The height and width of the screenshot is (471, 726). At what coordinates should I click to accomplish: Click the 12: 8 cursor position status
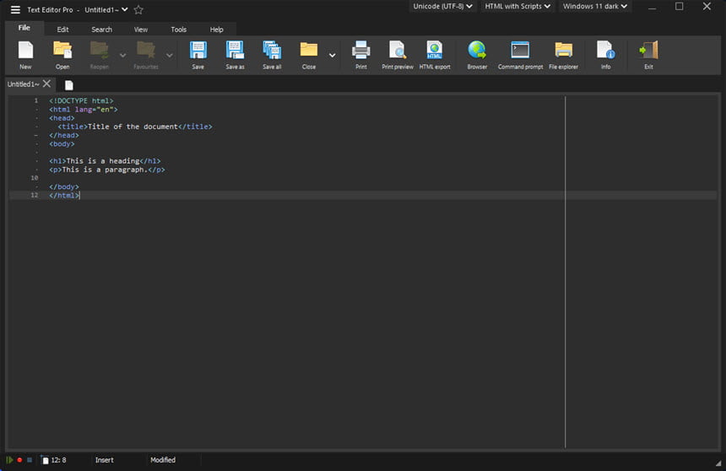coord(58,460)
